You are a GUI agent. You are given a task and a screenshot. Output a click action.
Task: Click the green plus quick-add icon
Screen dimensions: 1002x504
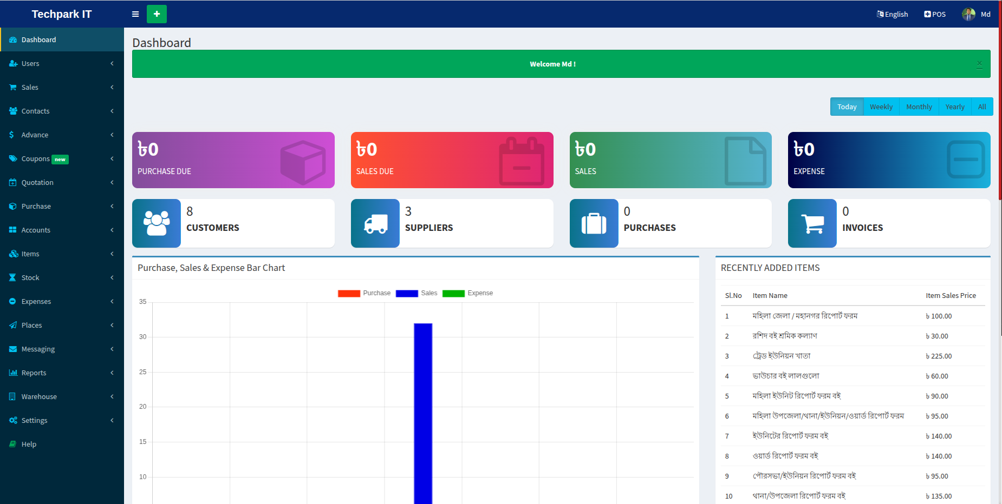157,14
